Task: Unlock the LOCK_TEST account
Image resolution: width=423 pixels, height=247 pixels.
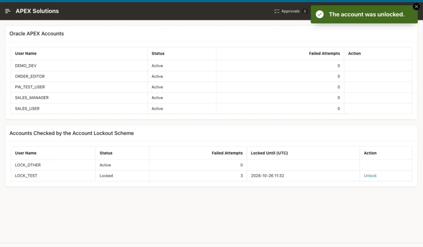Action: click(370, 176)
